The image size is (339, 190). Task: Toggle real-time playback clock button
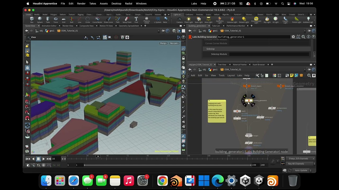(44, 165)
